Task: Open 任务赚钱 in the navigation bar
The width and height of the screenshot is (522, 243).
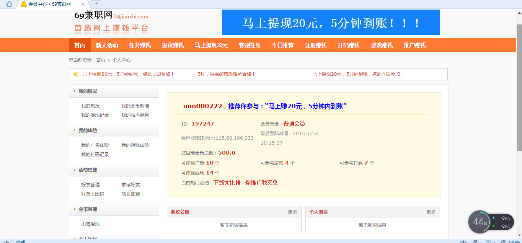Action: pos(140,45)
